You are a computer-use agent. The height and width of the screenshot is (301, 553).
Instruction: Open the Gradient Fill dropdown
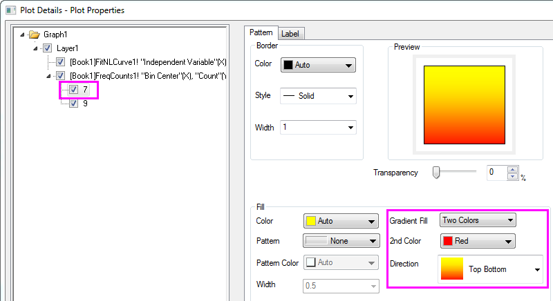(478, 220)
